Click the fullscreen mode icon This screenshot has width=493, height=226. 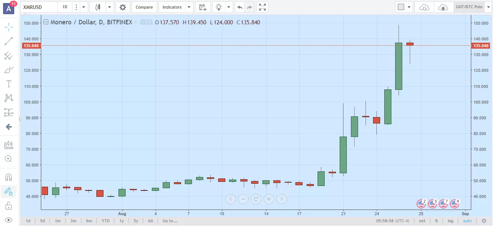(262, 7)
